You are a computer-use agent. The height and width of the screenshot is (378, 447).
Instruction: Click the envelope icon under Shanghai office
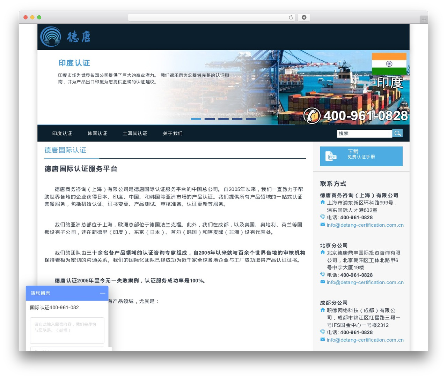click(323, 225)
